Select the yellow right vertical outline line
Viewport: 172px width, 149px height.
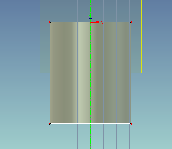(142, 36)
